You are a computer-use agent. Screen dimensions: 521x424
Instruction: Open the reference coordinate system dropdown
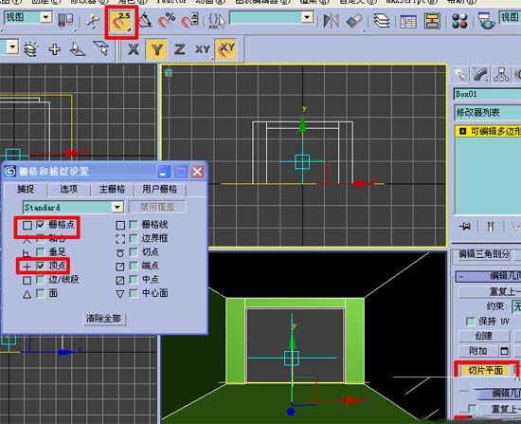(27, 17)
